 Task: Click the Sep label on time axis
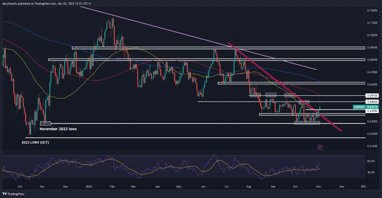(273, 186)
